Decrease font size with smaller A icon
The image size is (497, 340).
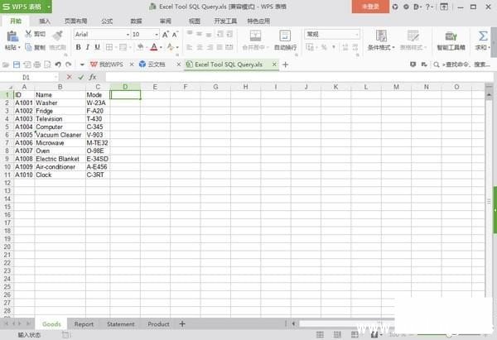[175, 34]
